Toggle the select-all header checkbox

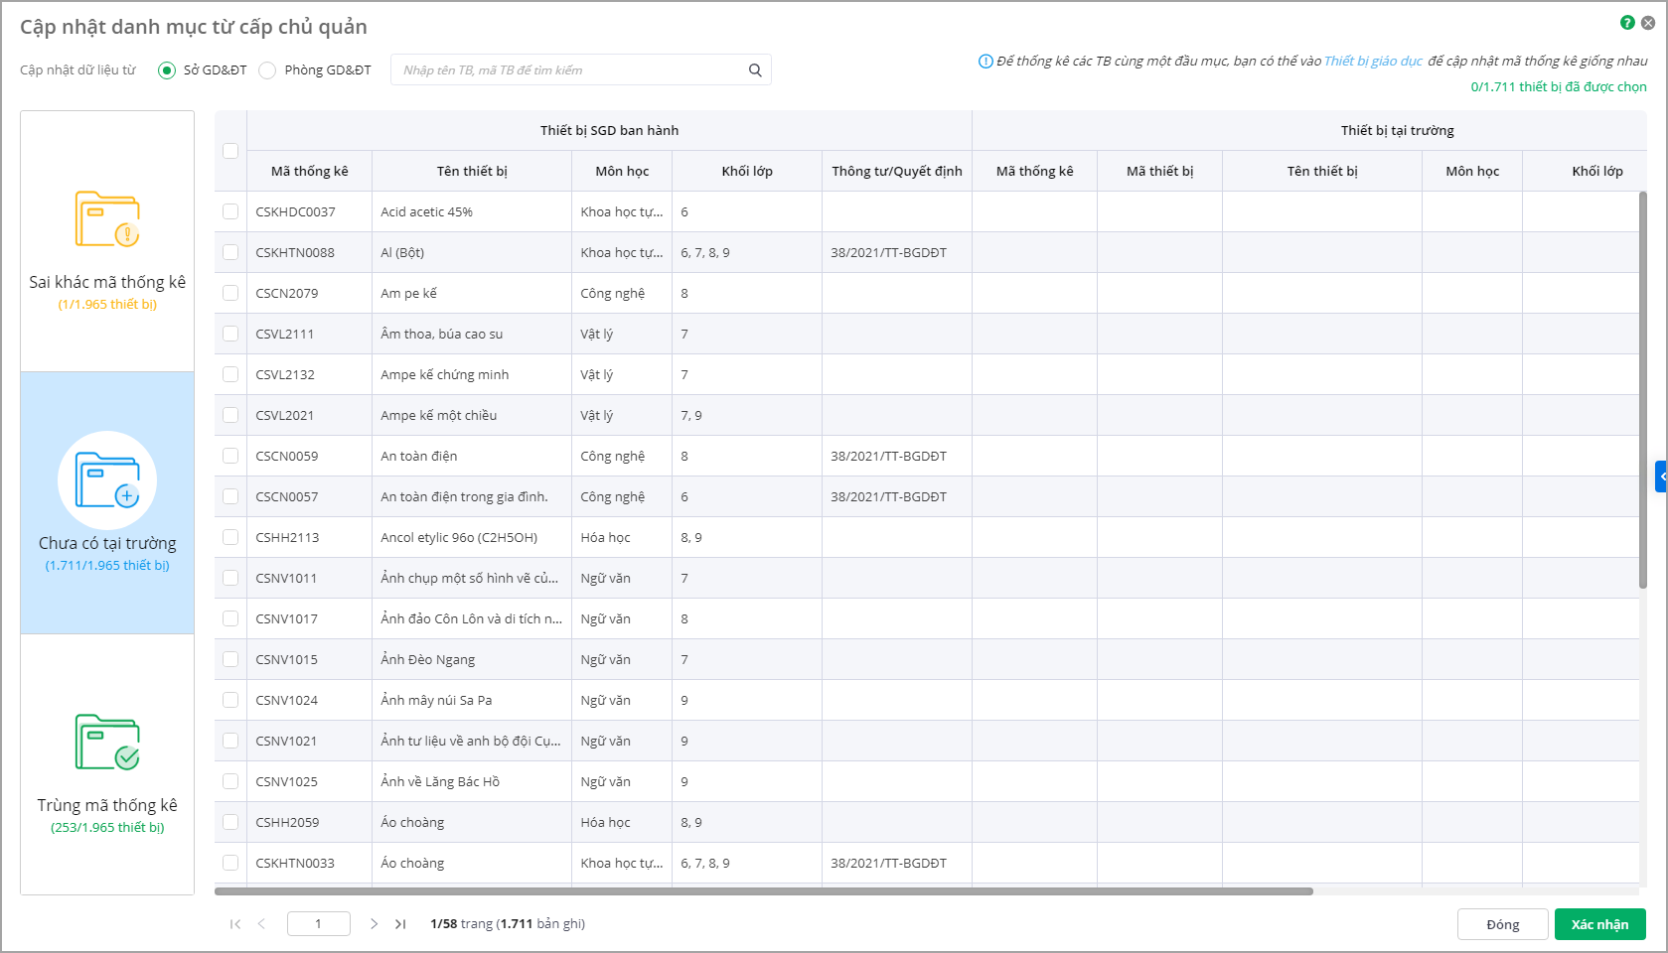coord(230,151)
